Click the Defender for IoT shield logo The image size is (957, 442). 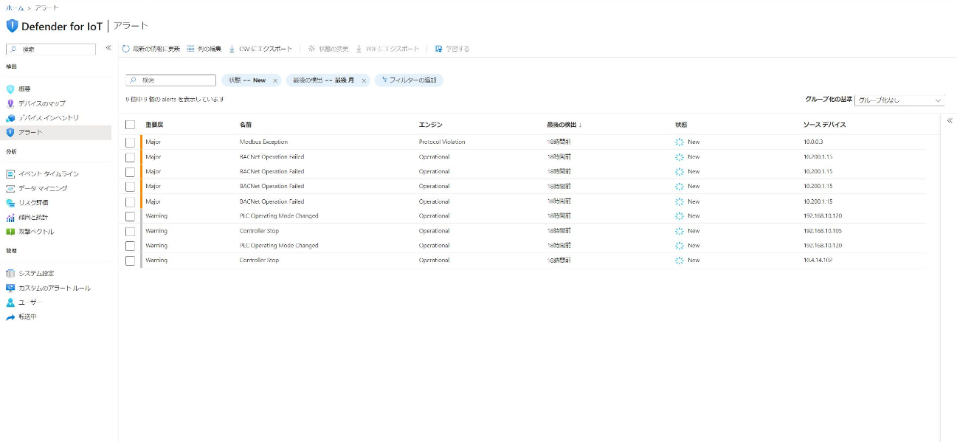(x=12, y=26)
